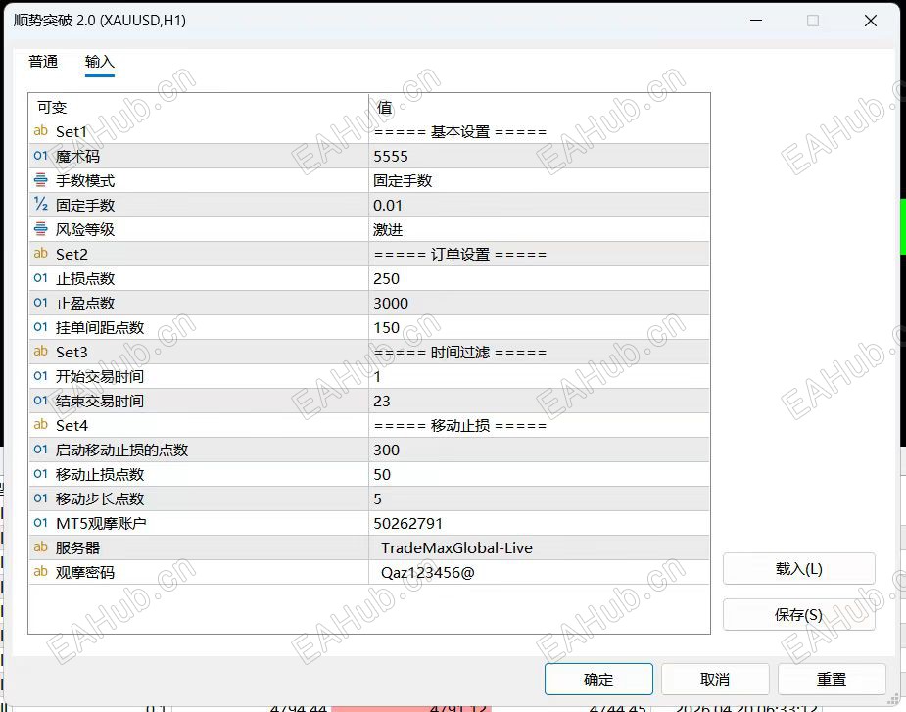Click the 01 integer icon beside 魔术码

click(x=40, y=156)
